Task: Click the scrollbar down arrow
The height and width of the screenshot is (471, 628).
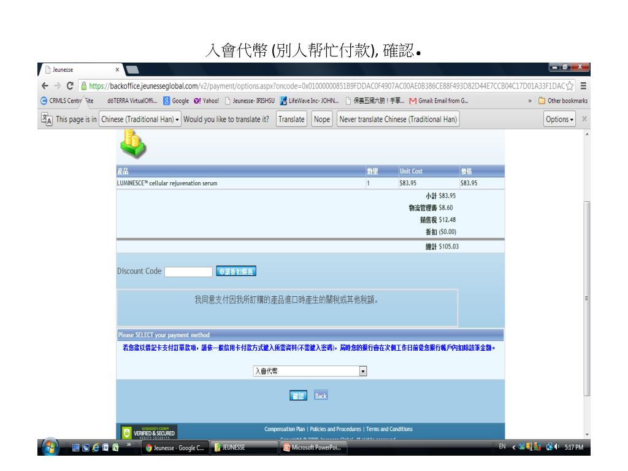Action: 587,435
